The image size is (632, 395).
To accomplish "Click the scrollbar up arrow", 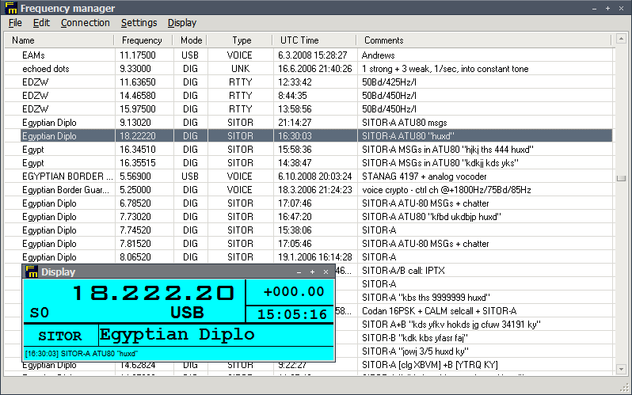I will (x=621, y=40).
